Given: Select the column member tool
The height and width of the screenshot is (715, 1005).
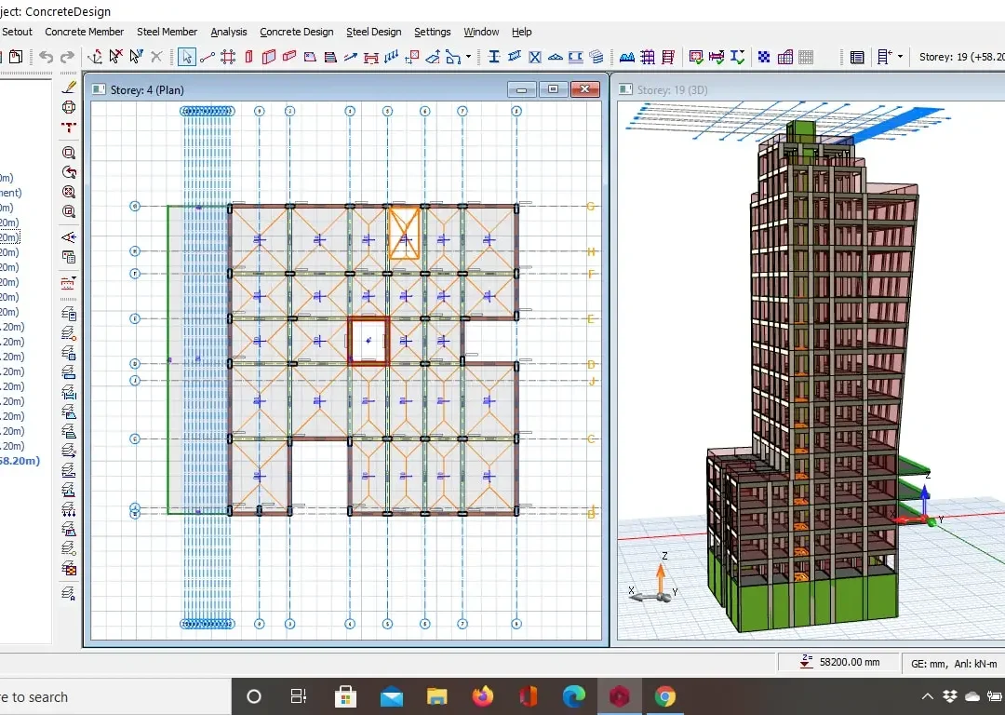Looking at the screenshot, I should point(248,57).
